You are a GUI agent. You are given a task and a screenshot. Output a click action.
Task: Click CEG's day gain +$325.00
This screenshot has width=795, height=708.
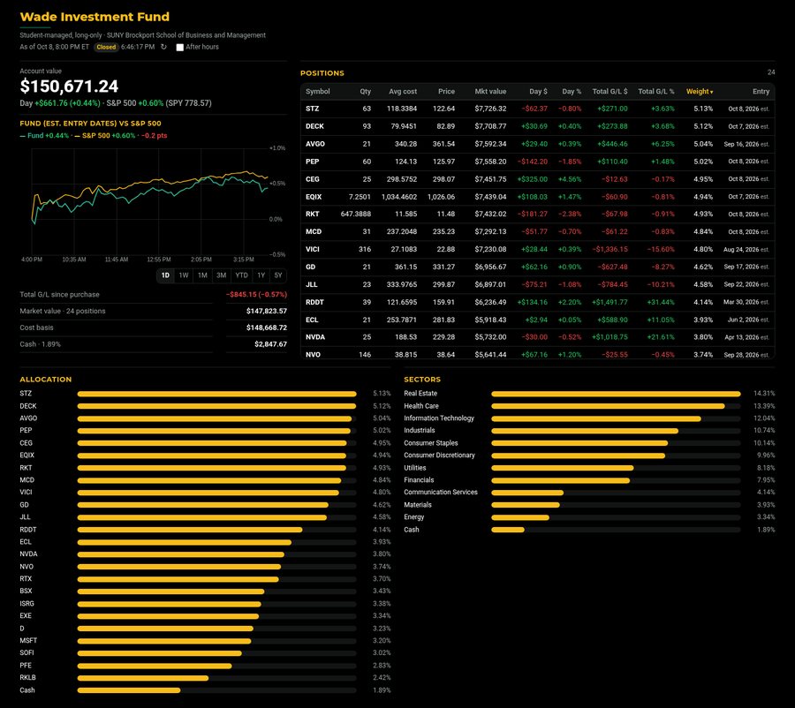point(533,179)
